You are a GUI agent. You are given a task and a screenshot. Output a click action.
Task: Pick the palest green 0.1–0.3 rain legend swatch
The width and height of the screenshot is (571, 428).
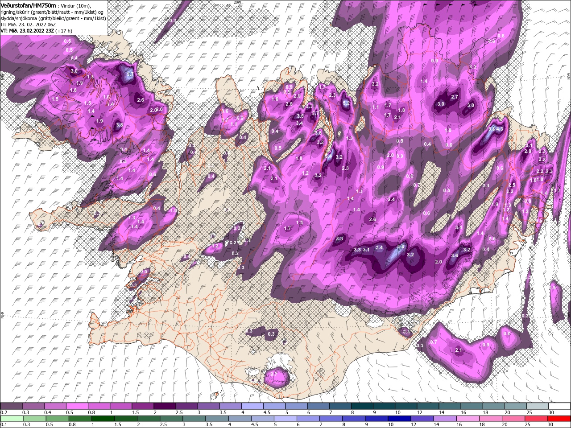pos(11,419)
